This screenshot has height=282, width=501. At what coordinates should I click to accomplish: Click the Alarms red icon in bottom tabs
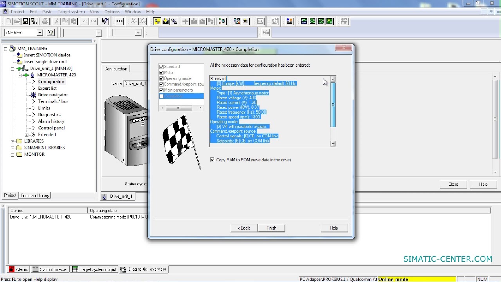[11, 269]
